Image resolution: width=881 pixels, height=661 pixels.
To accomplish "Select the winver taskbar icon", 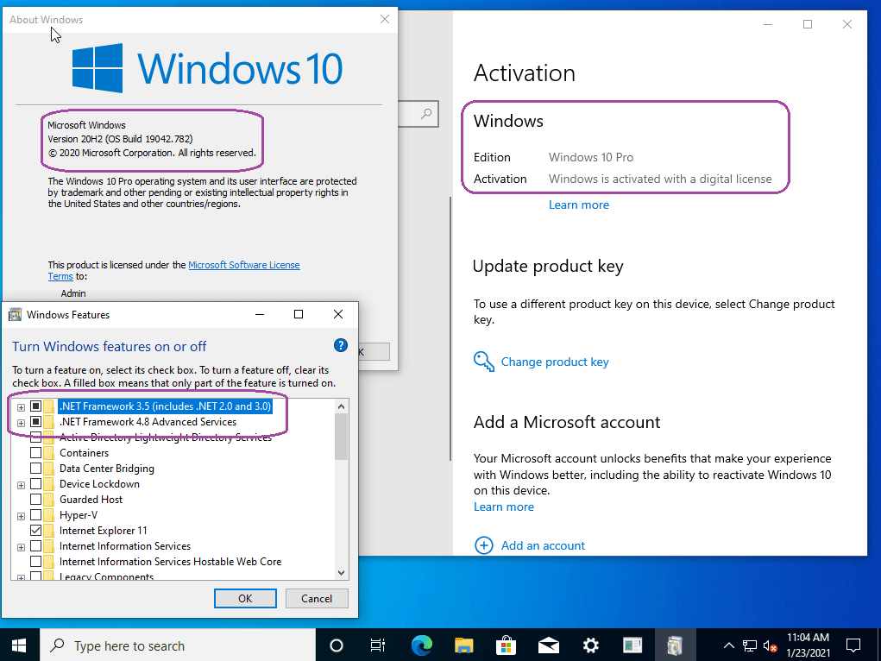I will coord(632,645).
